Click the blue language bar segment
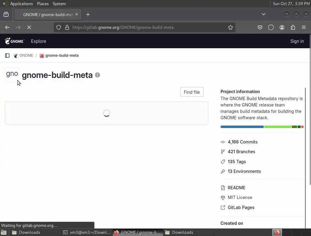Image resolution: width=311 pixels, height=236 pixels. click(242, 127)
